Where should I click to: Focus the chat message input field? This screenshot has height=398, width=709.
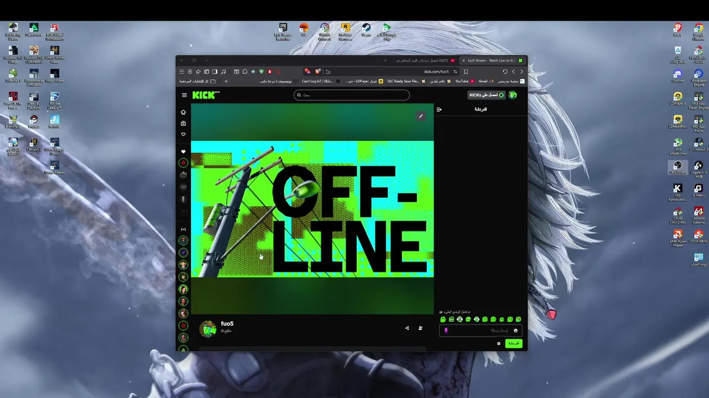pyautogui.click(x=480, y=331)
